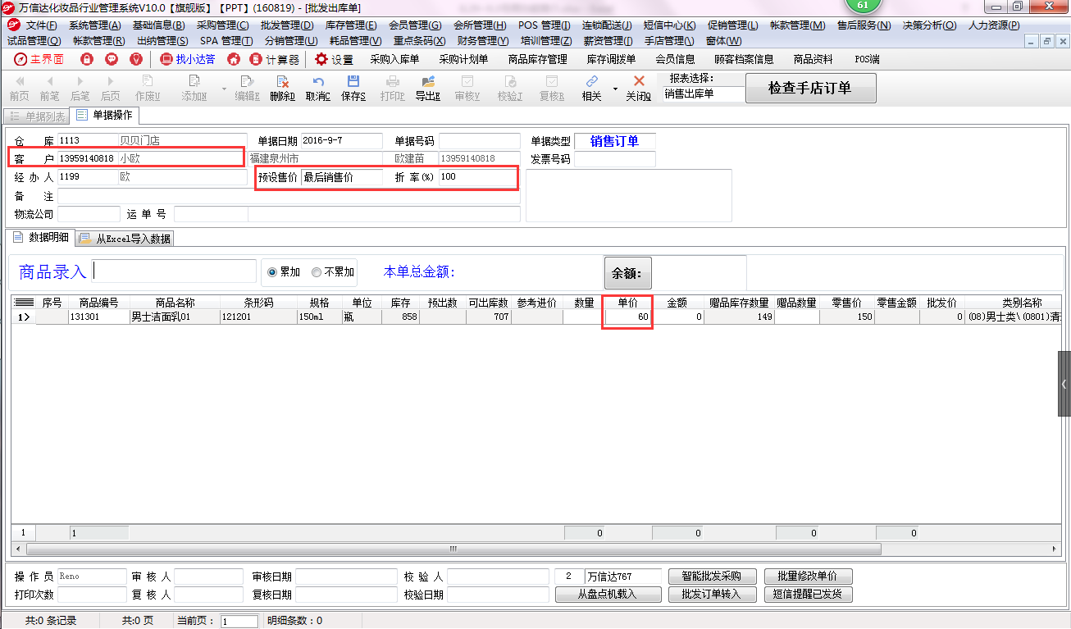
Task: Select the 不累加 radio button
Action: click(x=317, y=272)
